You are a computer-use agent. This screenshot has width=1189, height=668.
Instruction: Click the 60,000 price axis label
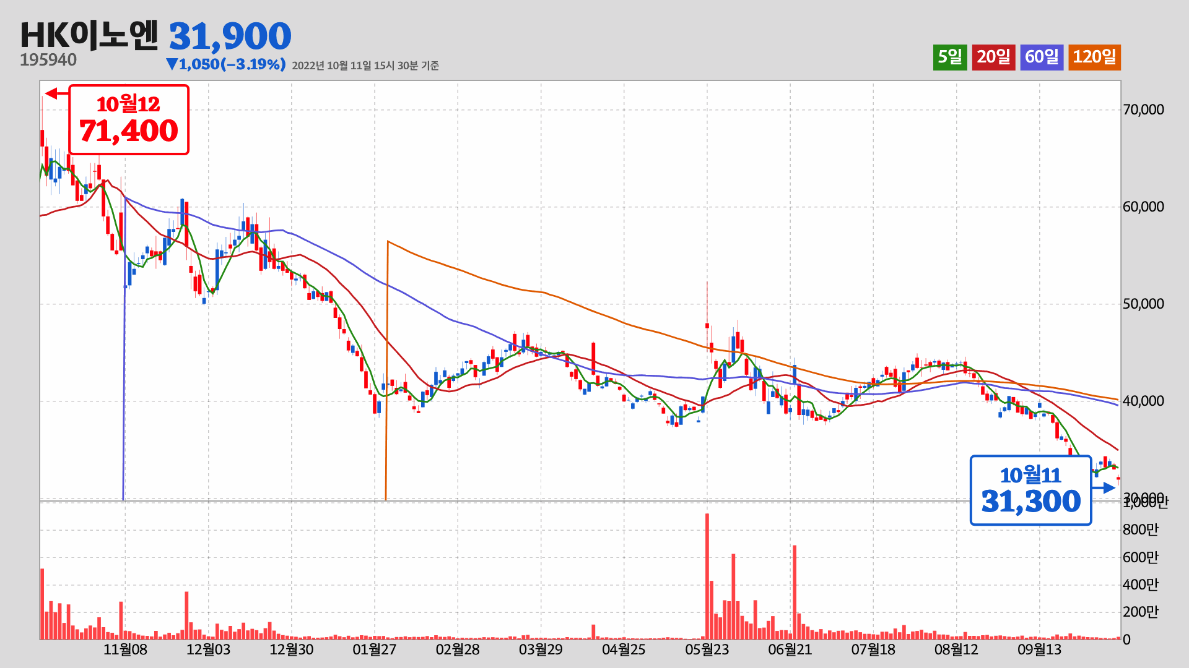coord(1143,207)
